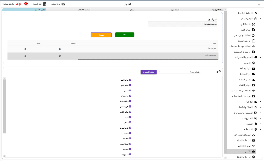Screen dimensions: 264x161
Task: Open the مرتجعات المبيعات icon in sidebar
Action: click(x=253, y=52)
